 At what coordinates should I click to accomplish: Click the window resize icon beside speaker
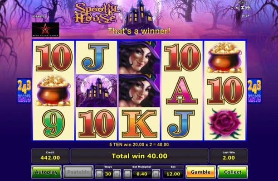point(243,8)
